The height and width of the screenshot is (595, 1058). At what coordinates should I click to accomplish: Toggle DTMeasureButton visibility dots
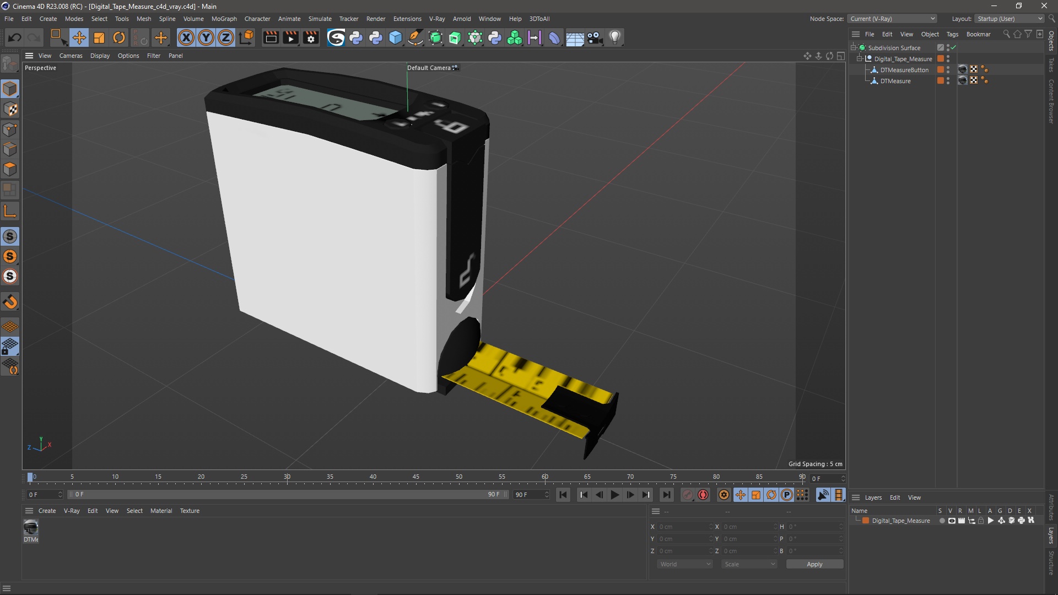(948, 69)
